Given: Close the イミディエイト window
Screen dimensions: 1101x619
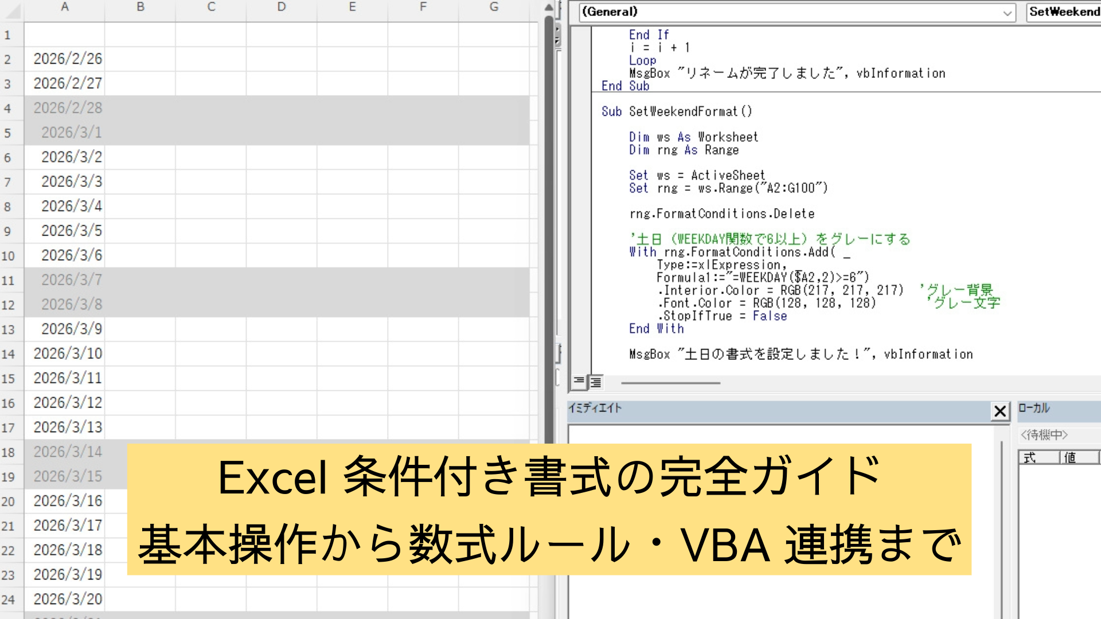Looking at the screenshot, I should click(x=1000, y=411).
